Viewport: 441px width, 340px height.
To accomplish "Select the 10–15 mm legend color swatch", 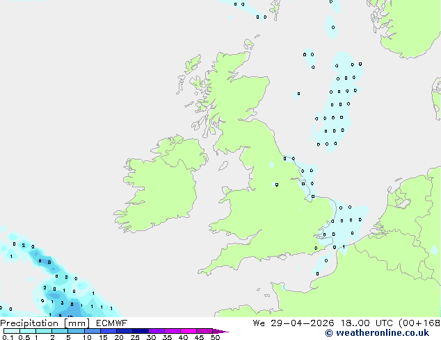I will point(92,331).
